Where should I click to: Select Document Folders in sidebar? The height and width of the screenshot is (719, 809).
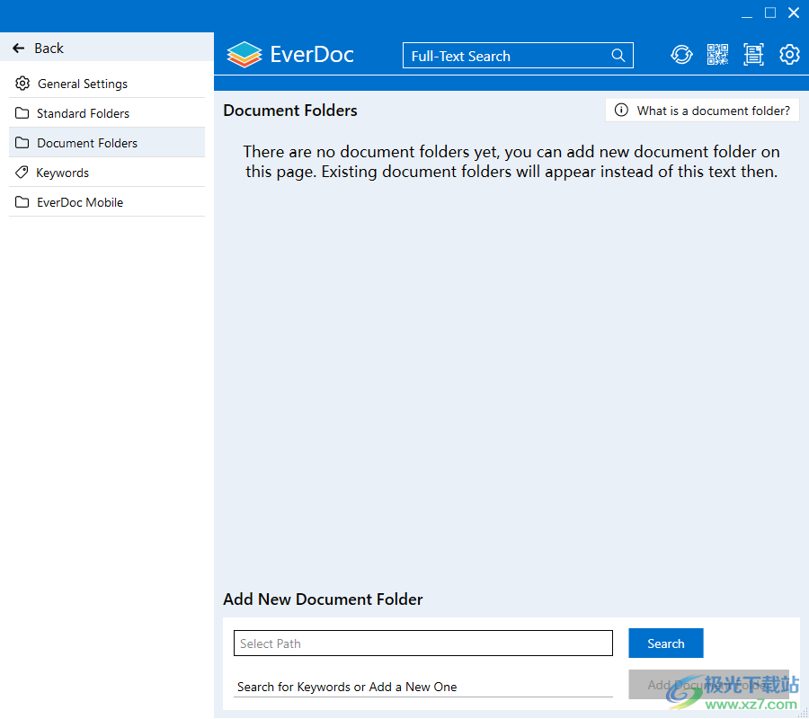coord(107,143)
